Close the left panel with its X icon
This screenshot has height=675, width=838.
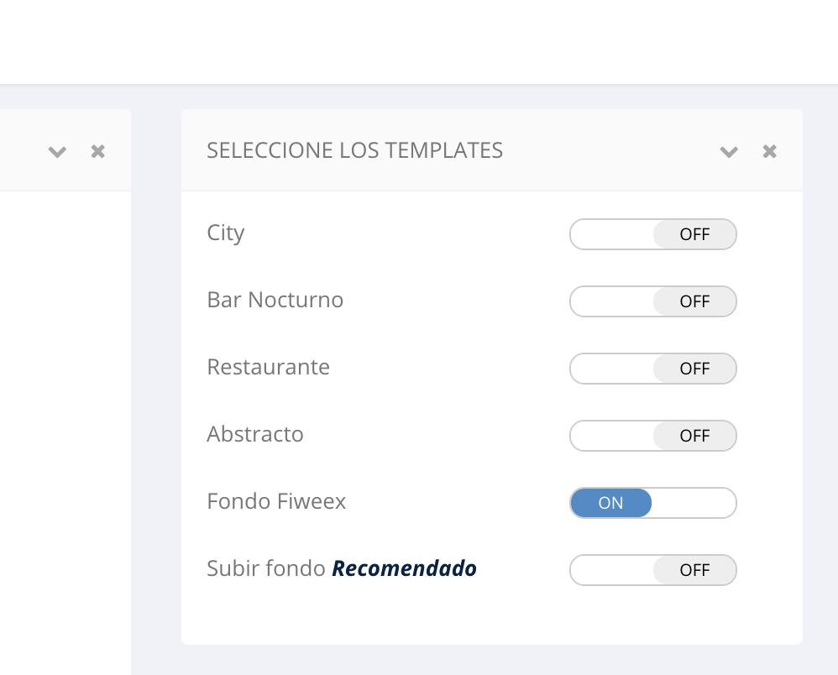(x=98, y=151)
